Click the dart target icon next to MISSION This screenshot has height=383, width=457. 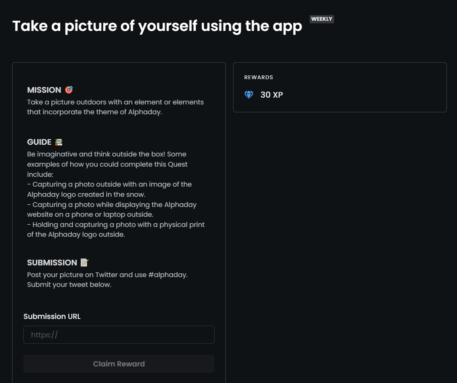68,90
